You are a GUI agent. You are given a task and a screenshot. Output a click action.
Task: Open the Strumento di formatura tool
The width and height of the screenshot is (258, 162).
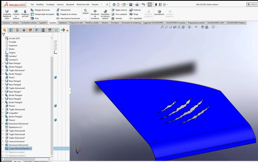[95, 14]
